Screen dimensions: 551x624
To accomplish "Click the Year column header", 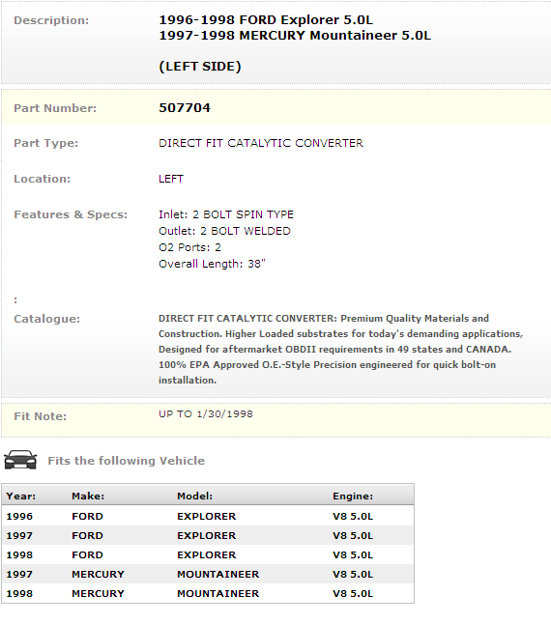I will 21,496.
